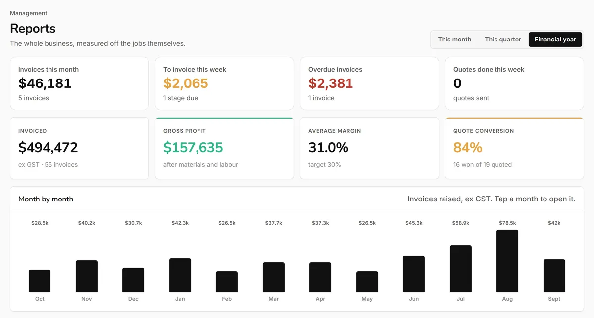
Task: Click the $42.3k value label
Action: [x=180, y=223]
